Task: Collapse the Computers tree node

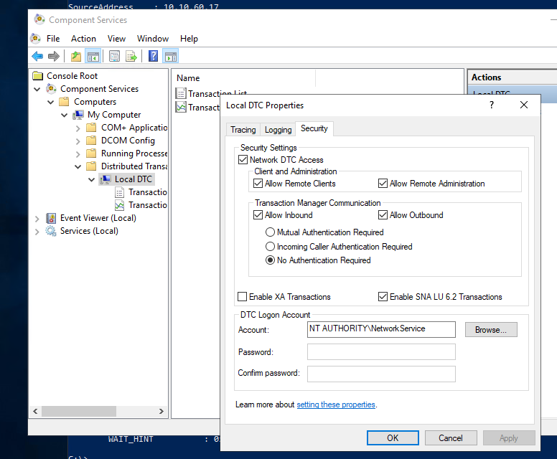Action: click(51, 103)
